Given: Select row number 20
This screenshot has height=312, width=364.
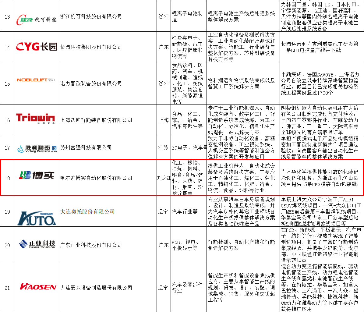Looking at the screenshot, I should point(7,245).
